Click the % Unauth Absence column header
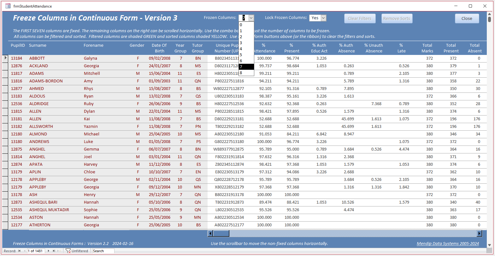Screen dimensions: 495x256 coord(374,48)
